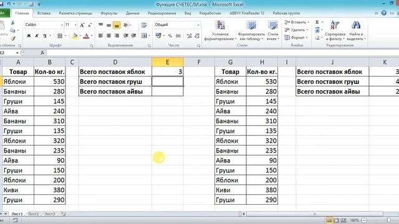Click the Удалить cells button
Viewport: 399px width, 224px height.
pos(296,30)
